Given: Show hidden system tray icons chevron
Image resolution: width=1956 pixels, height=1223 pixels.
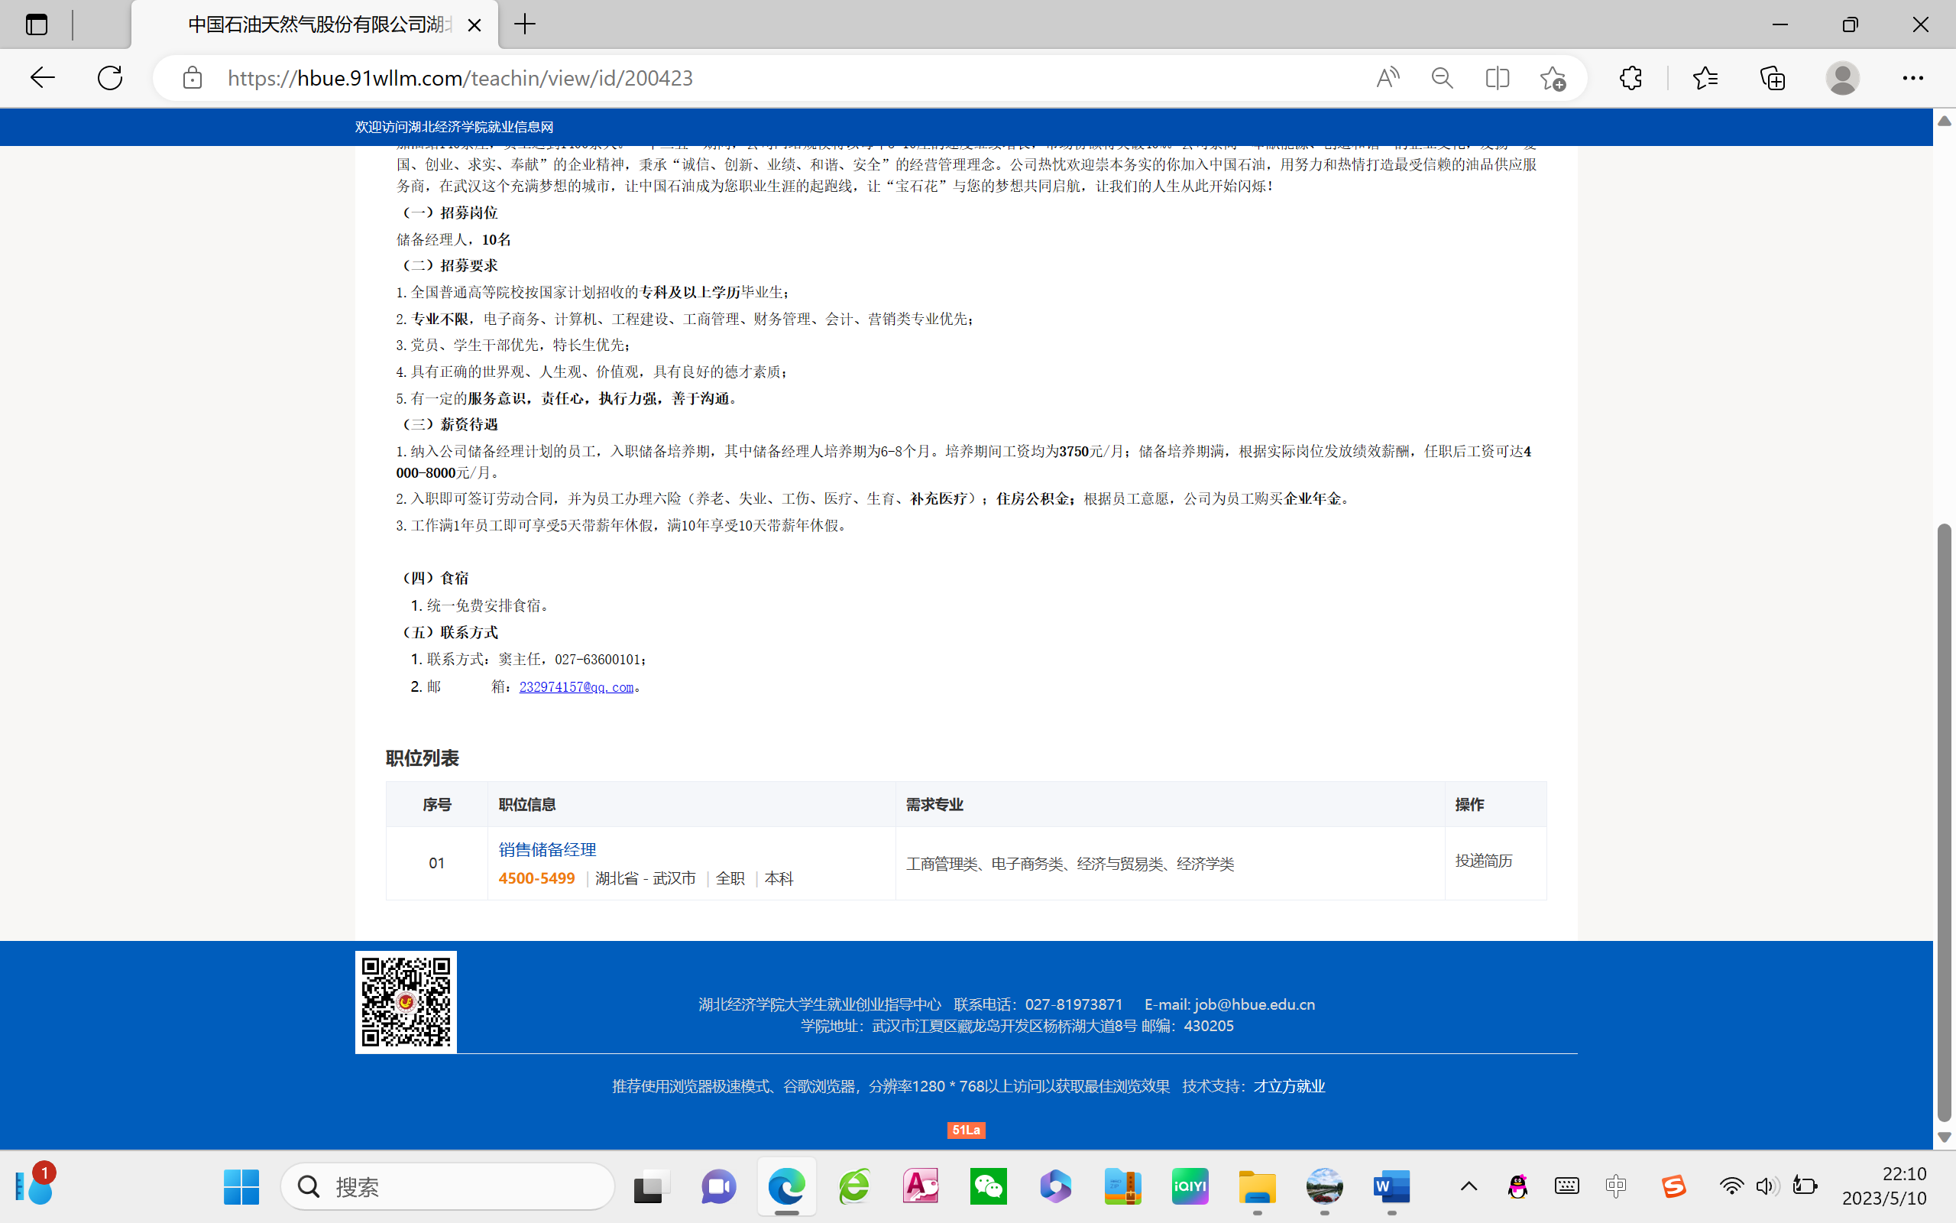Looking at the screenshot, I should click(1469, 1186).
